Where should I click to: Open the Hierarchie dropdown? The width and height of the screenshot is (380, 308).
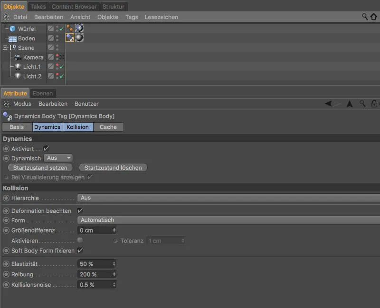pos(228,198)
